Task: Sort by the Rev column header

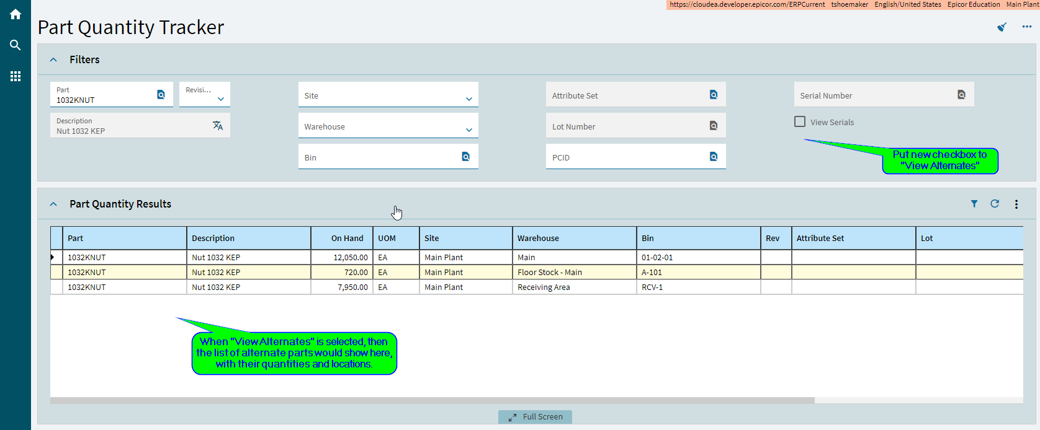Action: [776, 238]
